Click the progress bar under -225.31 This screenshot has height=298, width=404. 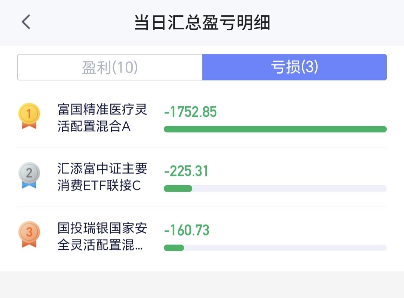tap(275, 188)
